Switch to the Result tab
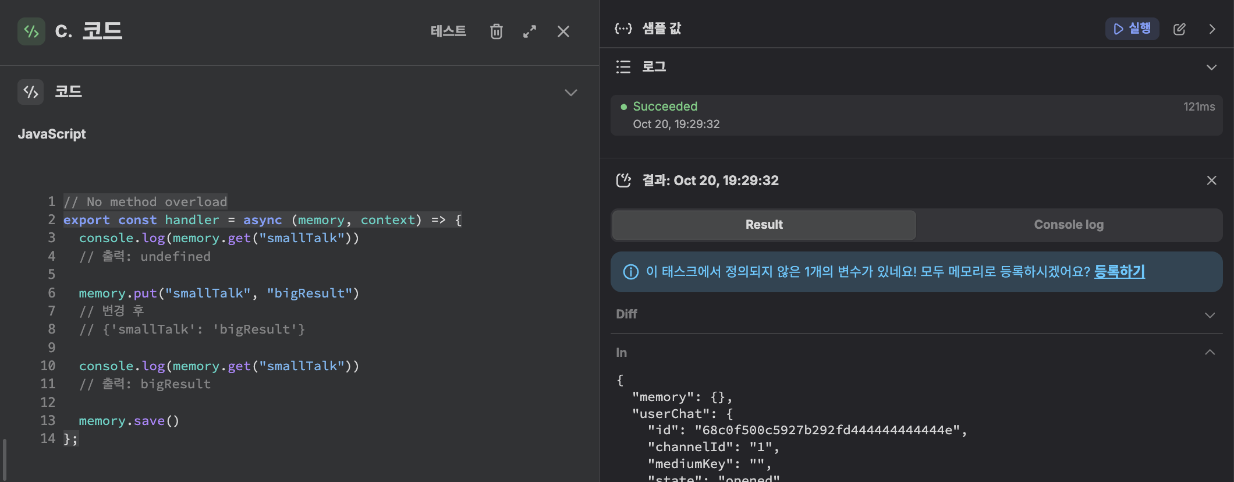The image size is (1234, 482). coord(764,225)
